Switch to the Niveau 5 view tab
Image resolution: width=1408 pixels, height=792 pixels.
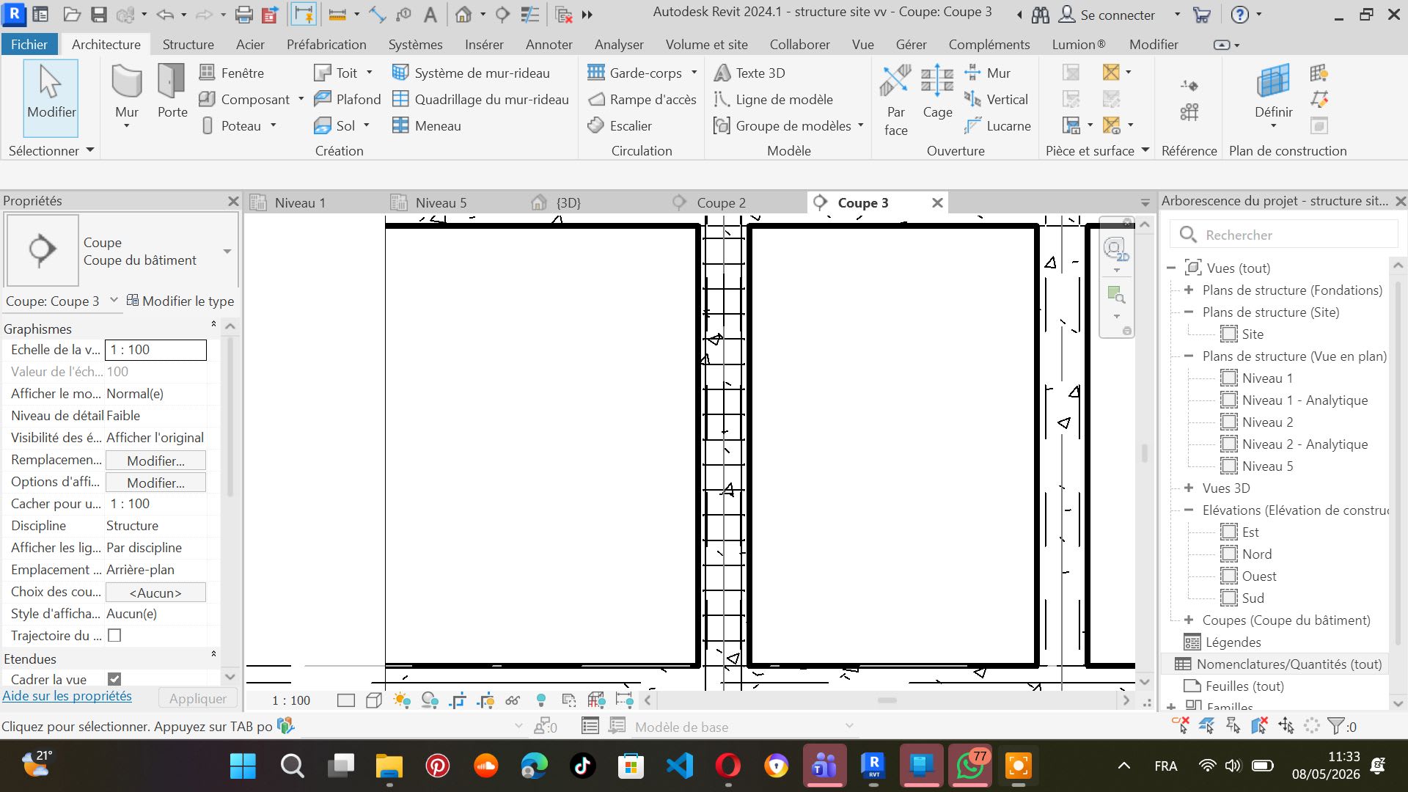coord(441,202)
